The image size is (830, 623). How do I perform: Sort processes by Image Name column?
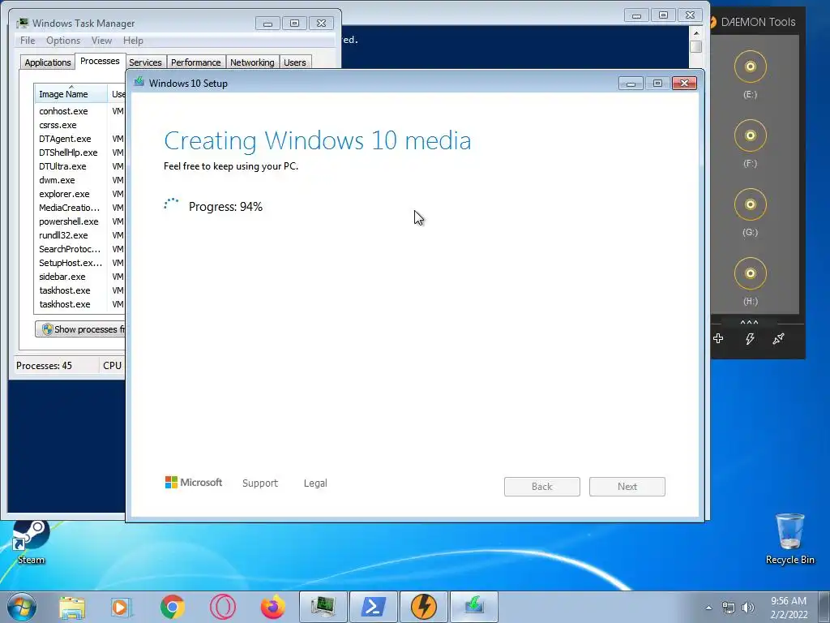coord(71,94)
